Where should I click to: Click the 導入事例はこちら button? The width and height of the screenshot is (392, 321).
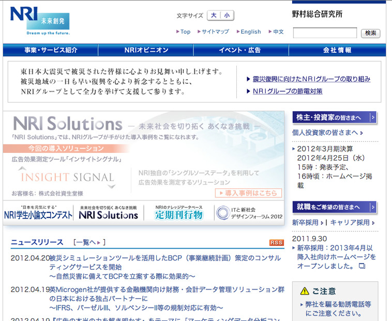tap(249, 193)
